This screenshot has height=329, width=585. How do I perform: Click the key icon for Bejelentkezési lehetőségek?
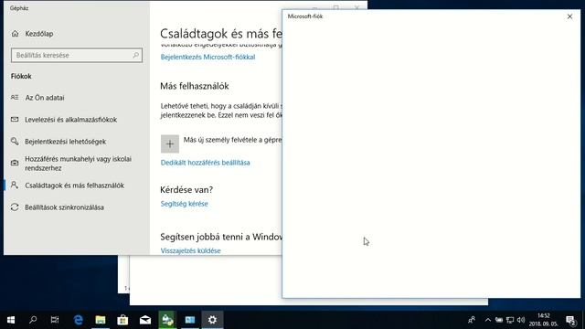pos(15,141)
